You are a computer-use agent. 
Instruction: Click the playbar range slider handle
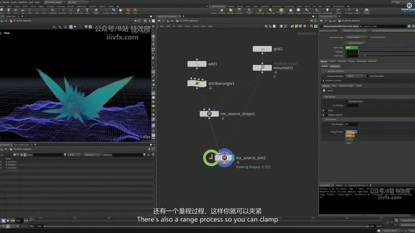point(44,227)
